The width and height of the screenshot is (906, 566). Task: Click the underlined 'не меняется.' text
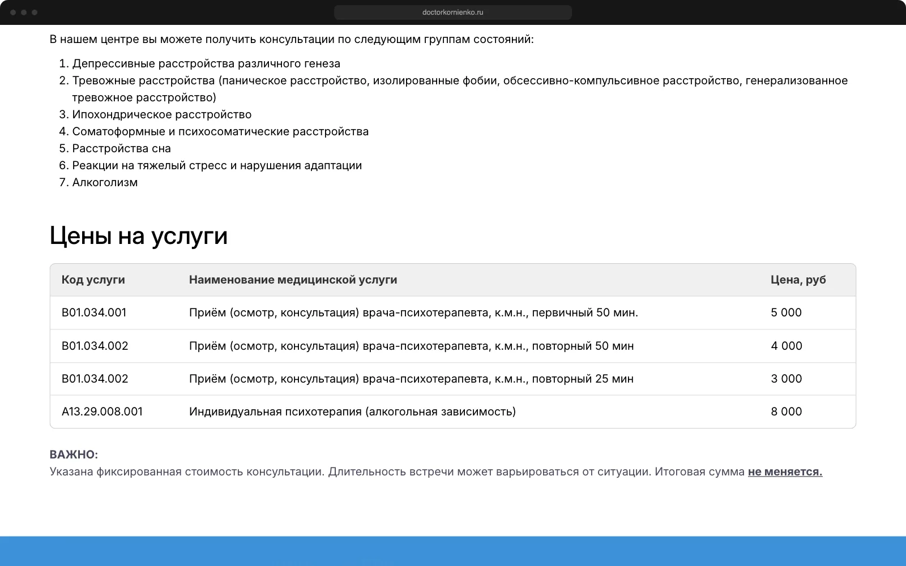(x=785, y=471)
